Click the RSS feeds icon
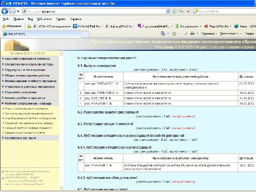Image resolution: width=256 pixels, height=192 pixels. click(x=174, y=34)
